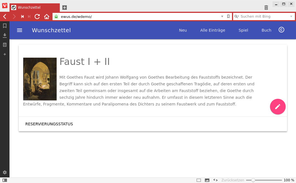Viewport: 296px width, 183px height.
Task: Click the pink pencil edit button
Action: point(278,107)
